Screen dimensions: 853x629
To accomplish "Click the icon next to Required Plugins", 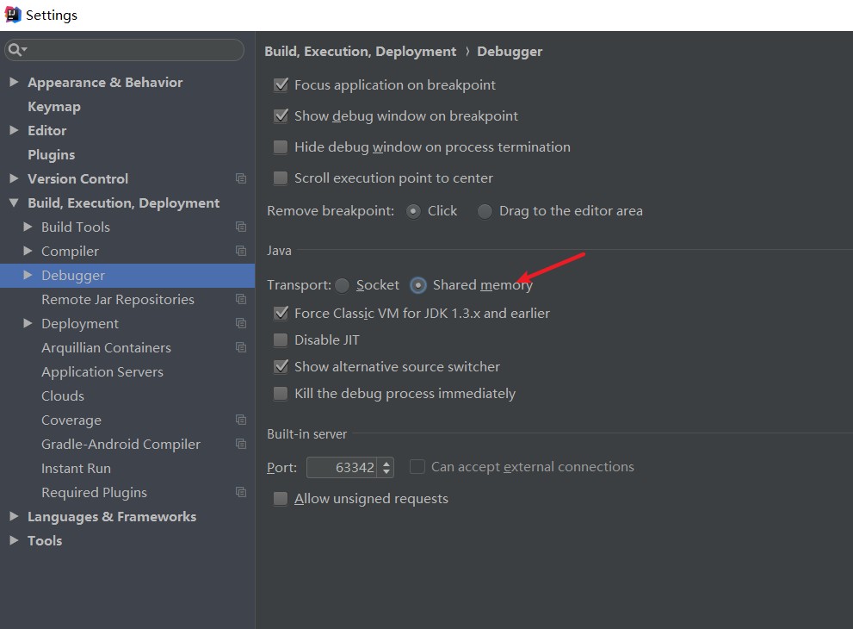I will (x=241, y=492).
